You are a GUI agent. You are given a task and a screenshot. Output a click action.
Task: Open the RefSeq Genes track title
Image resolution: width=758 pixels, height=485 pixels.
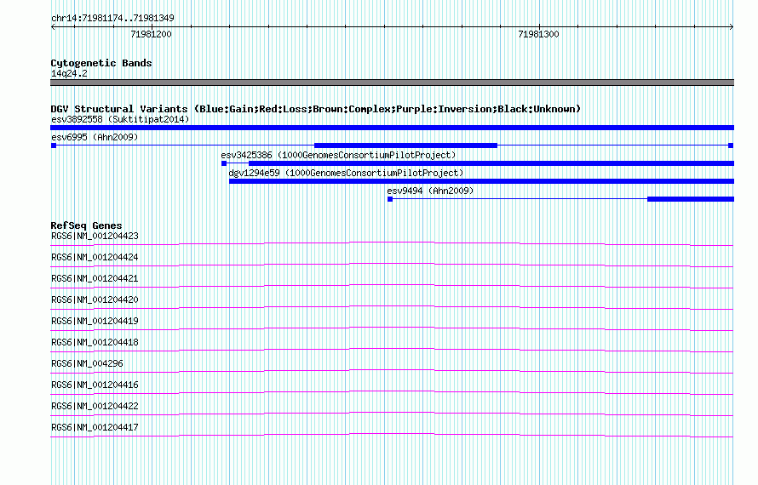click(x=86, y=225)
